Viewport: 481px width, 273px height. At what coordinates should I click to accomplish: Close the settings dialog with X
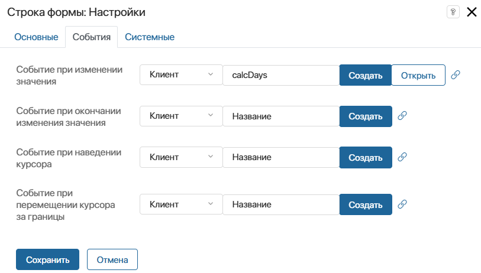(472, 12)
